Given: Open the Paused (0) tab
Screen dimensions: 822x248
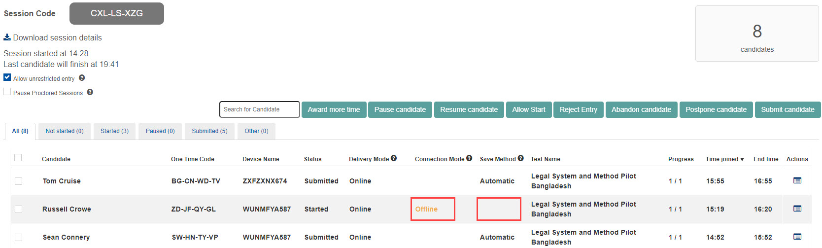Looking at the screenshot, I should [160, 131].
